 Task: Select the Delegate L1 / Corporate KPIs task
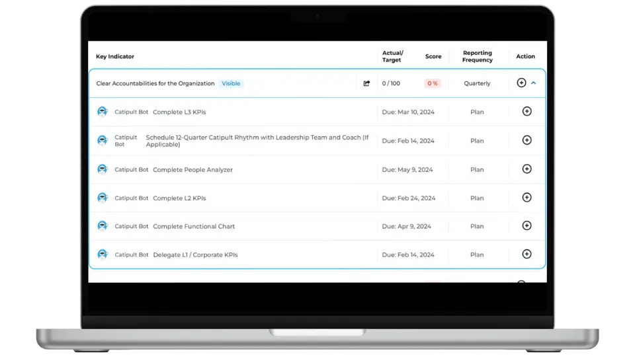pos(195,255)
